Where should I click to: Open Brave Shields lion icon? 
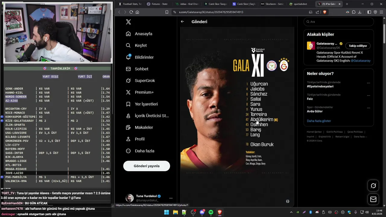click(x=325, y=12)
